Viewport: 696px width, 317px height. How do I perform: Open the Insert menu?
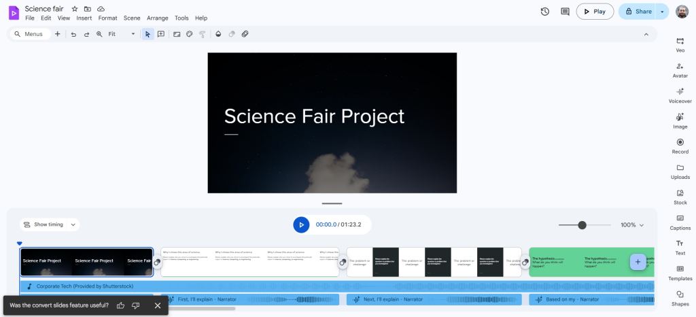[x=84, y=18]
